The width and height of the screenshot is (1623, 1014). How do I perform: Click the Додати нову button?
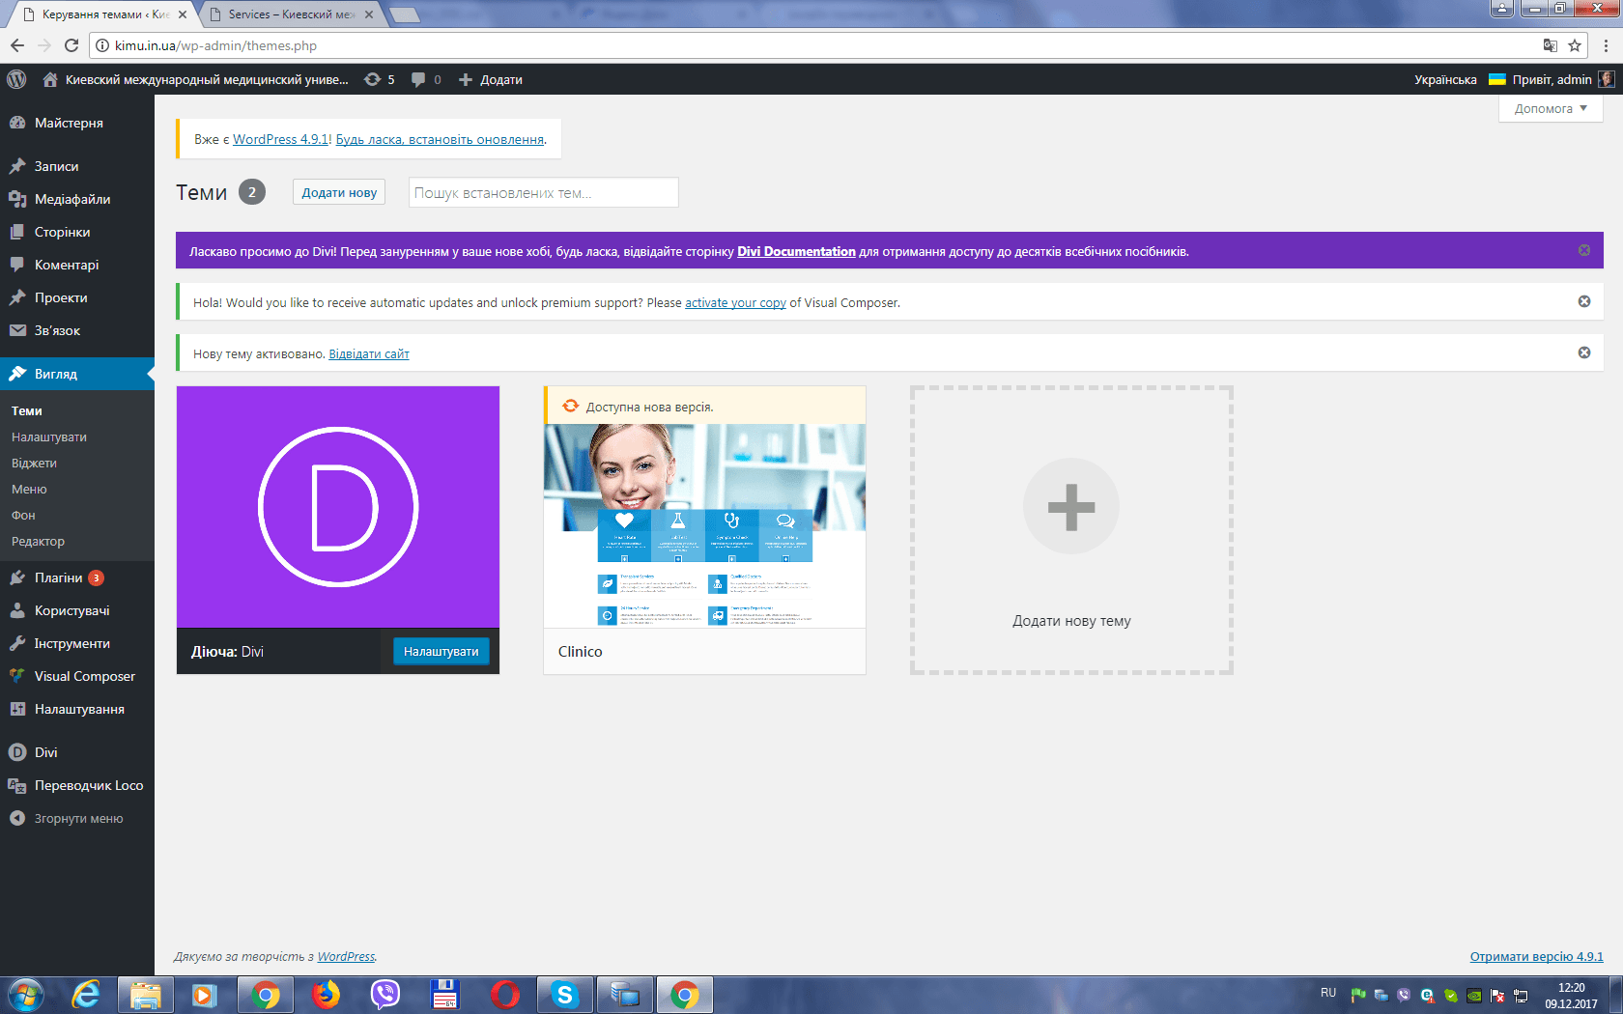click(339, 192)
